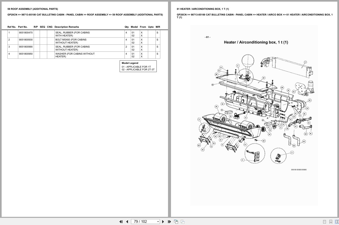Screen dimensions: 339x225
Task: Click the Description Remarks column header
Action: 67,27
